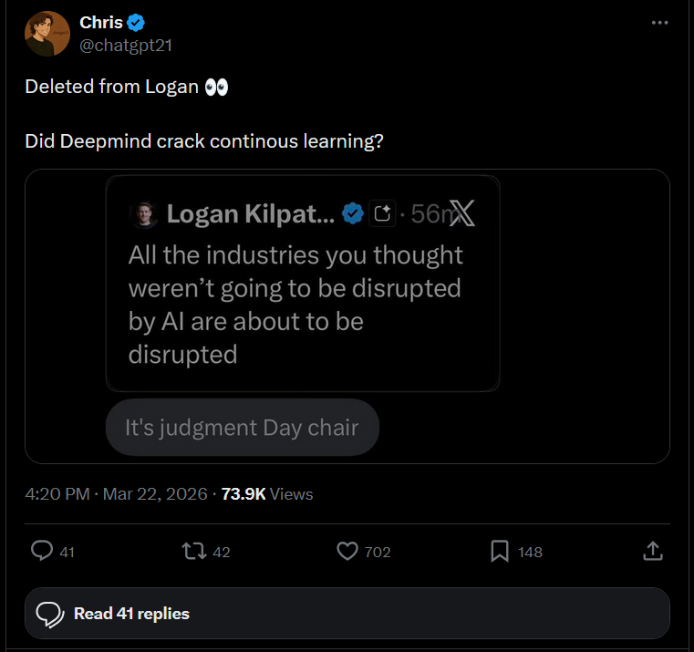This screenshot has height=652, width=694.
Task: Click the X logo in the embedded image
Action: pyautogui.click(x=462, y=213)
